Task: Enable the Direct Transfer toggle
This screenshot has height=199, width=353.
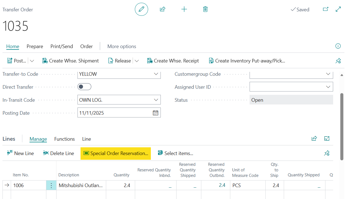Action: [x=84, y=87]
